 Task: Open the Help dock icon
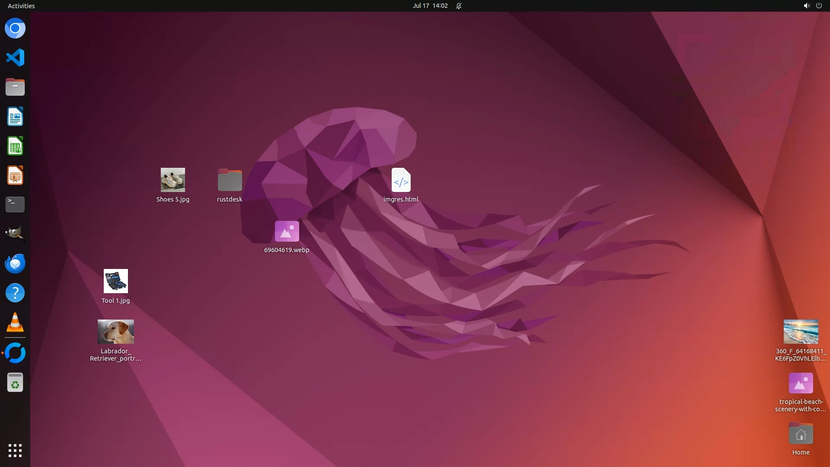(15, 293)
